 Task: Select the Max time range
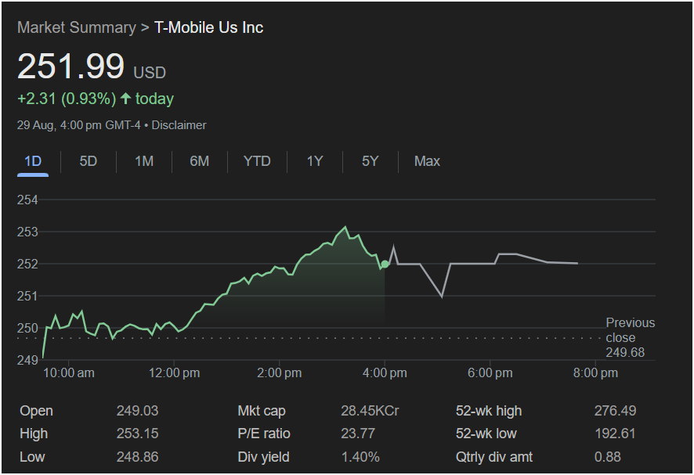[427, 161]
